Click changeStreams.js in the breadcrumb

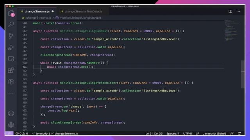[x=39, y=17]
